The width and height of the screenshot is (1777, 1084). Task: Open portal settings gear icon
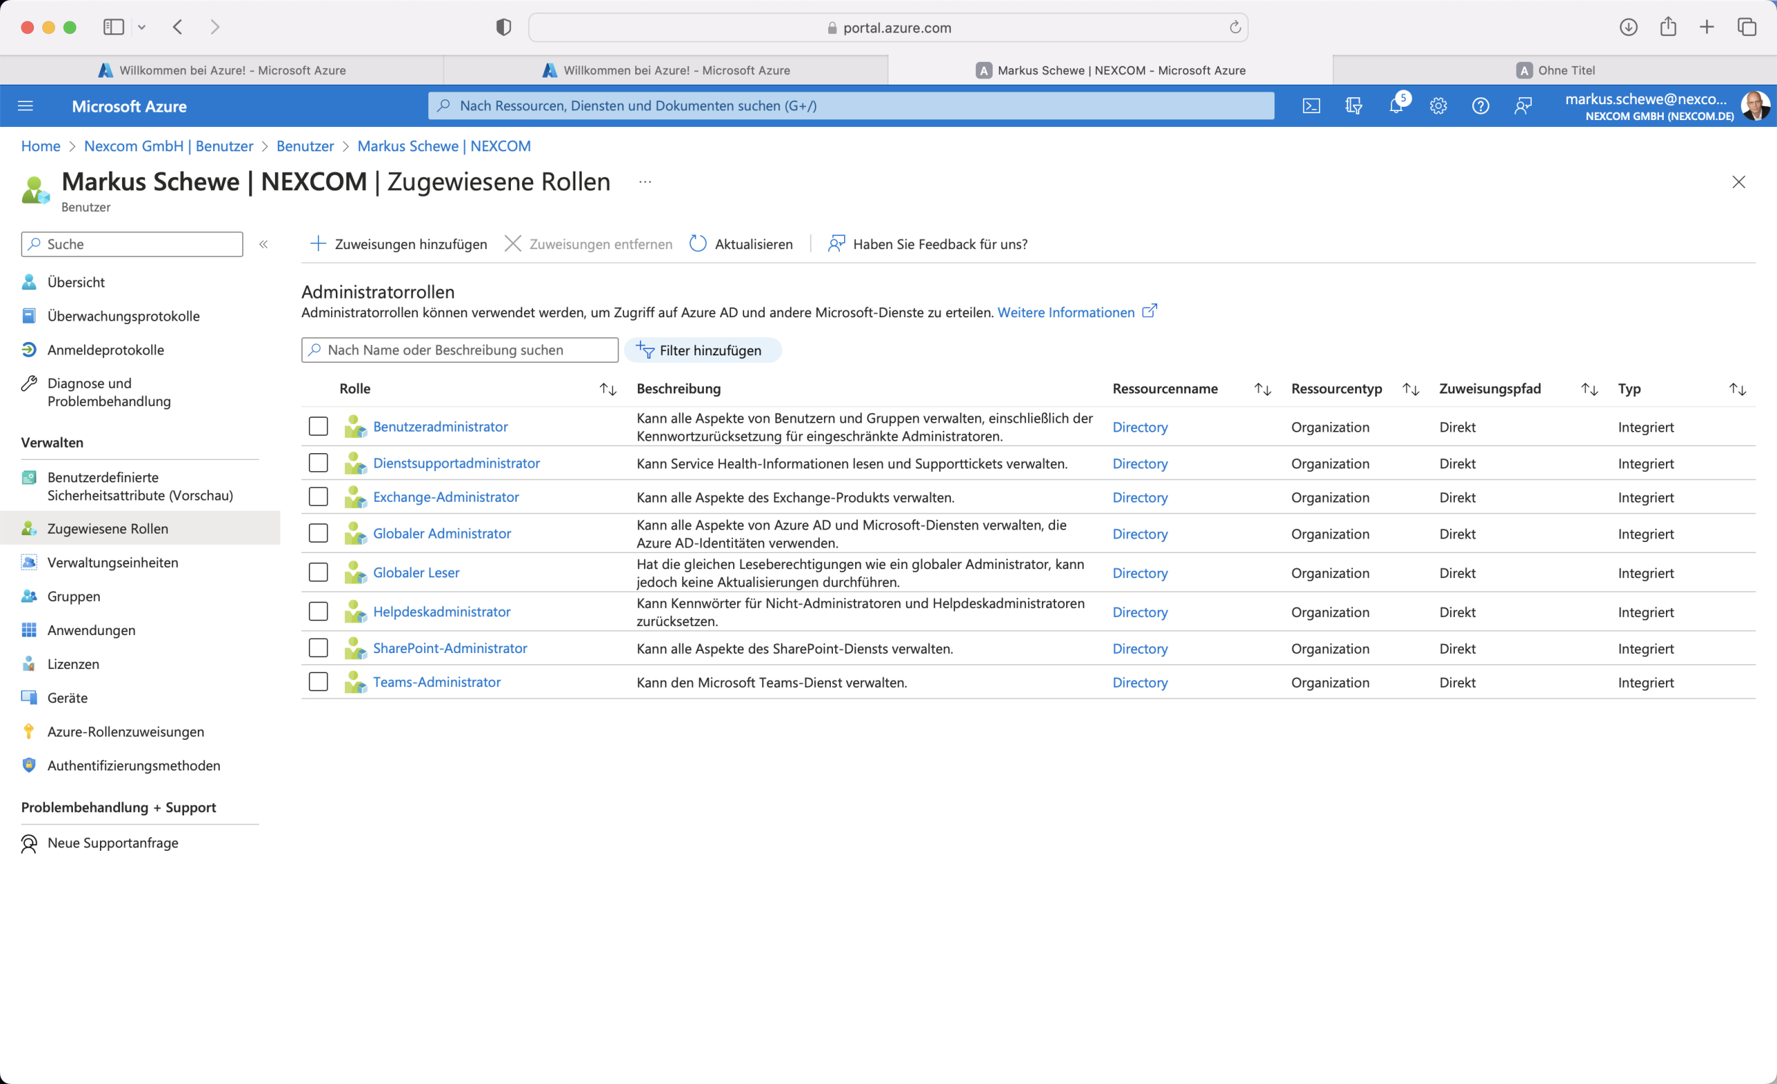(1438, 106)
